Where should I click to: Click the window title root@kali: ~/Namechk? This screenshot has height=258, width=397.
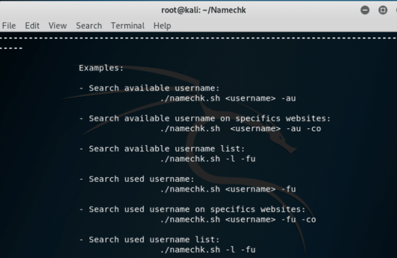pos(204,10)
